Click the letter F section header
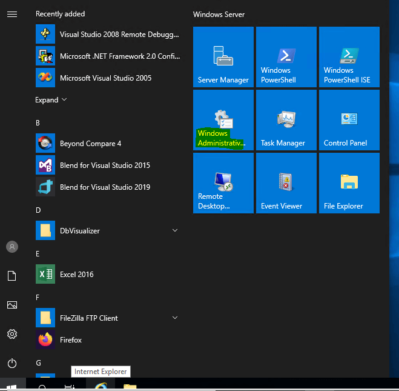The height and width of the screenshot is (391, 399). [x=38, y=297]
